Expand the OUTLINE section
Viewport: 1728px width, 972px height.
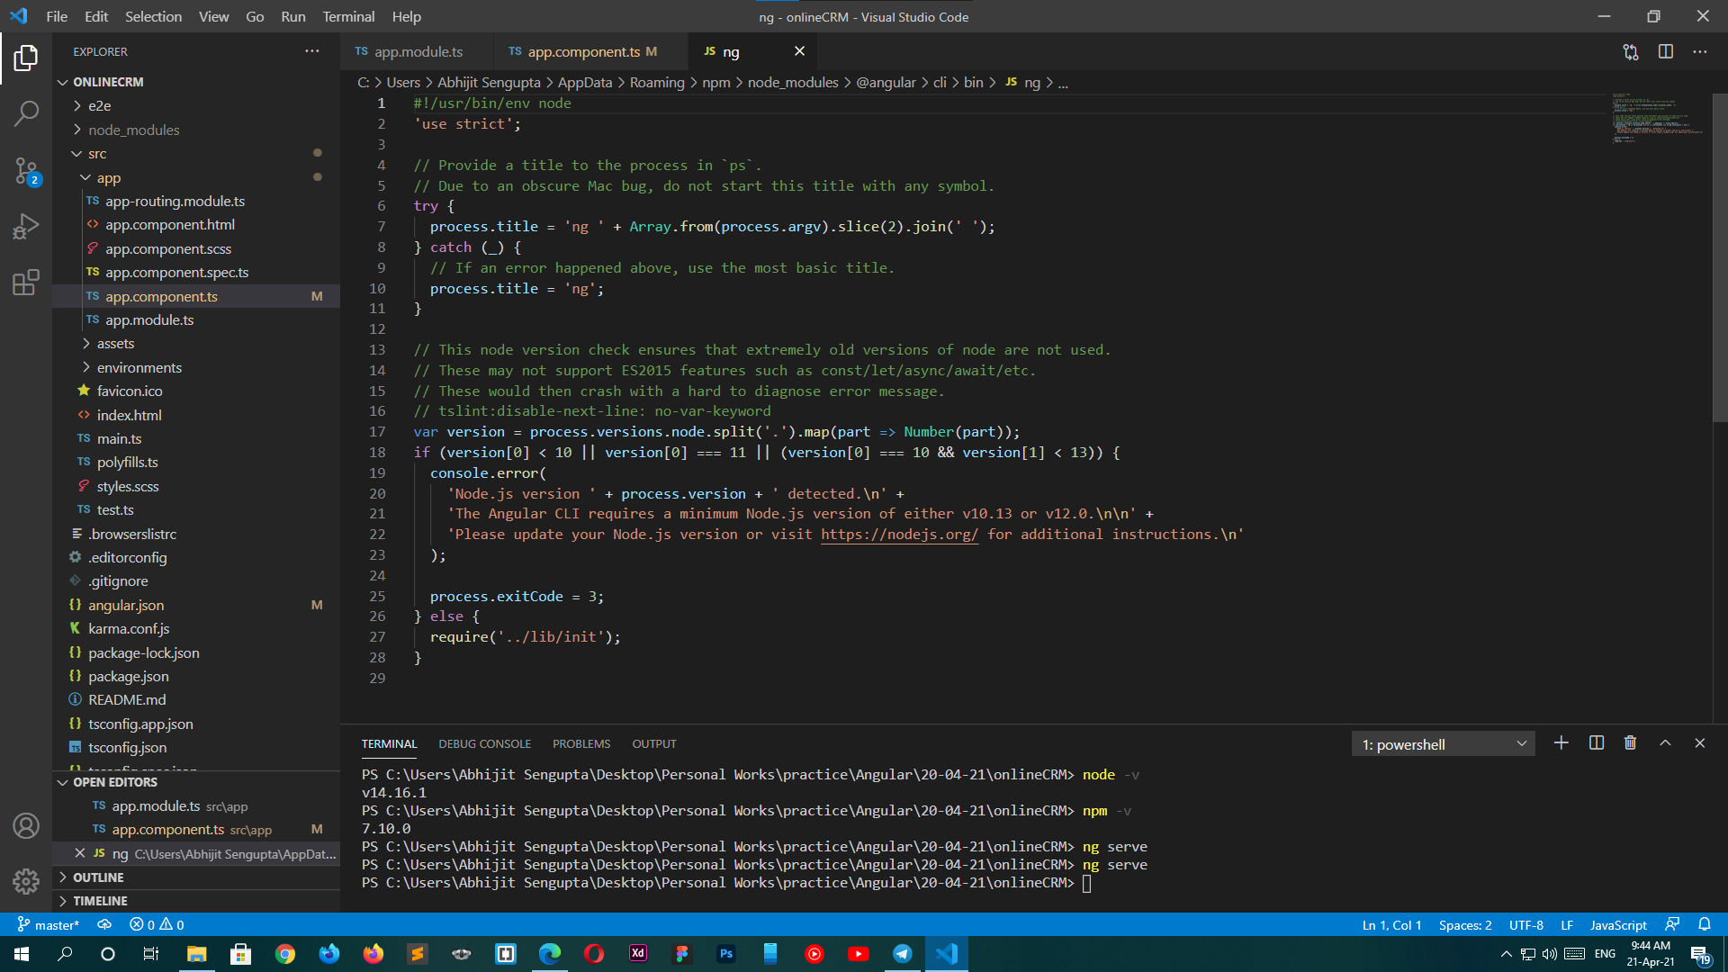tap(98, 877)
